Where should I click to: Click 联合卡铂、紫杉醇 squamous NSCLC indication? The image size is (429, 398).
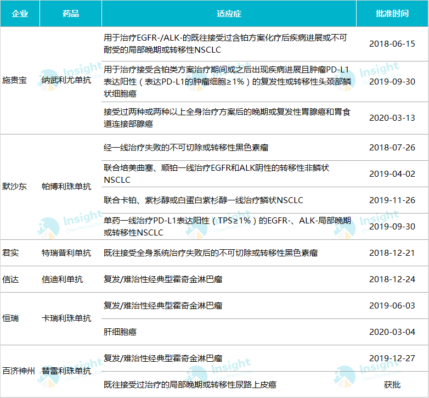(x=204, y=200)
